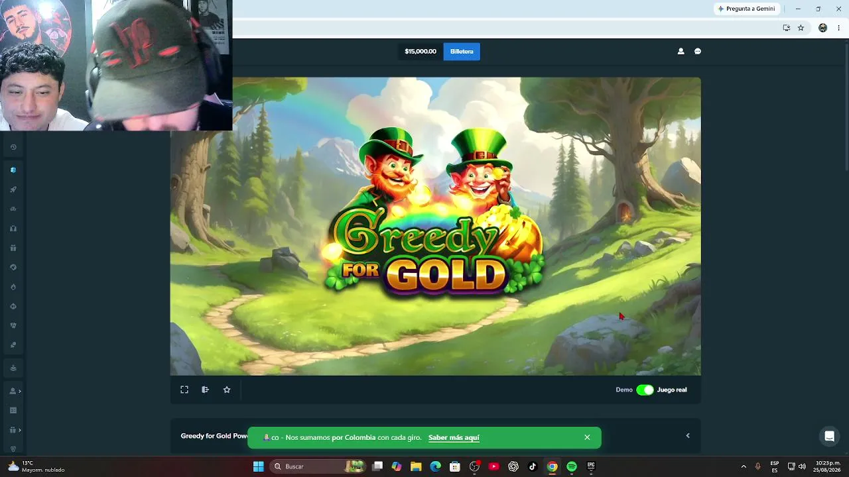849x477 pixels.
Task: Click the Greedy for Gold game splash image
Action: pos(436,227)
